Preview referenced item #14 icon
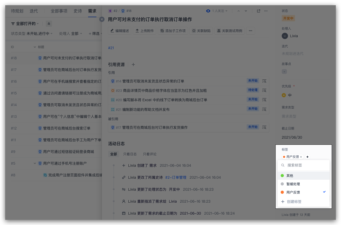341x225 pixels. 264,81
